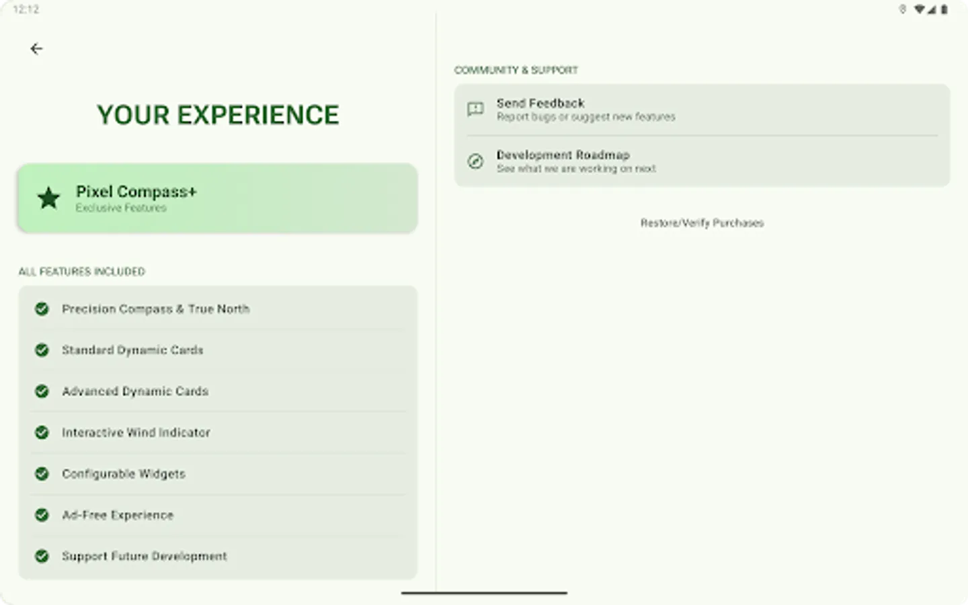Click the Development Roadmap compass icon
Image resolution: width=968 pixels, height=605 pixels.
(476, 161)
